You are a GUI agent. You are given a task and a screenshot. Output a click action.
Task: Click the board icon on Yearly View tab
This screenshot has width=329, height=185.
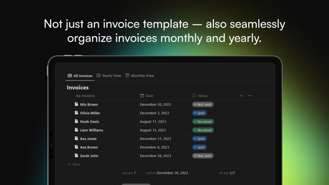pyautogui.click(x=99, y=75)
